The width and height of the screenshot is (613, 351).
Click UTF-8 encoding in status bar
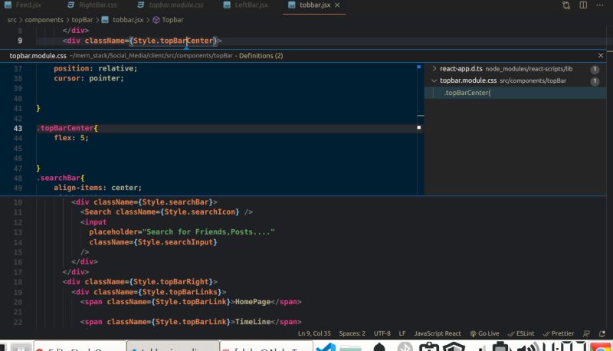click(x=382, y=333)
